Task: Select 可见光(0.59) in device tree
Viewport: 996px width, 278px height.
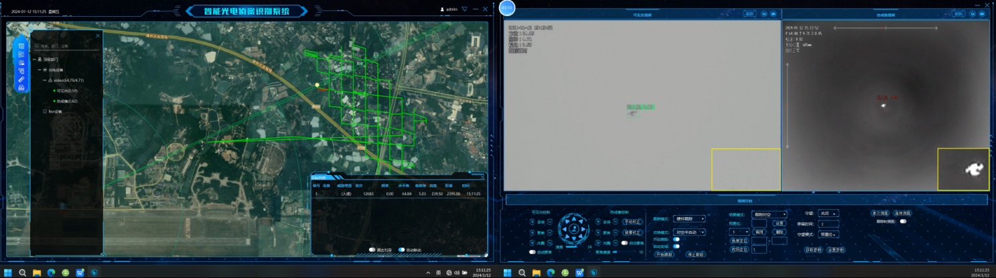Action: point(66,90)
